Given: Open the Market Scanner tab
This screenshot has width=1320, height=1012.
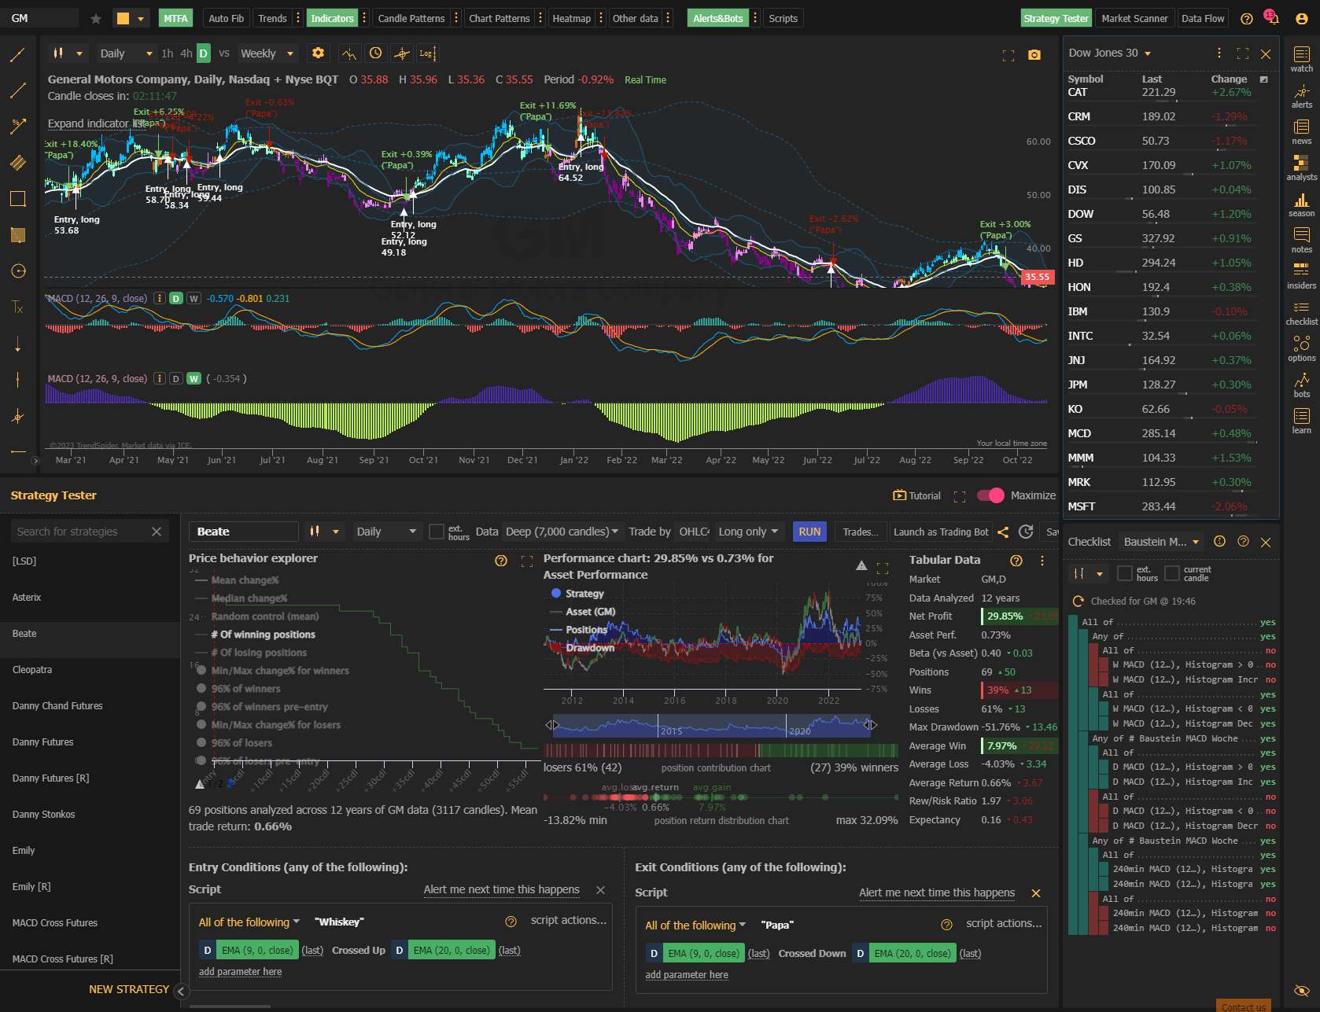Looking at the screenshot, I should [1134, 18].
